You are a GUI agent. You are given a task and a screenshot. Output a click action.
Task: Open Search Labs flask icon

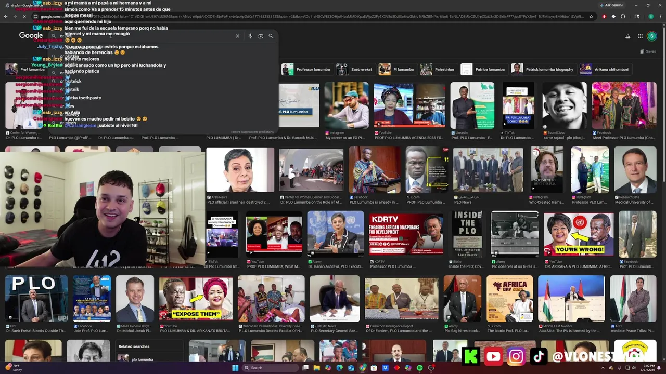coord(627,36)
